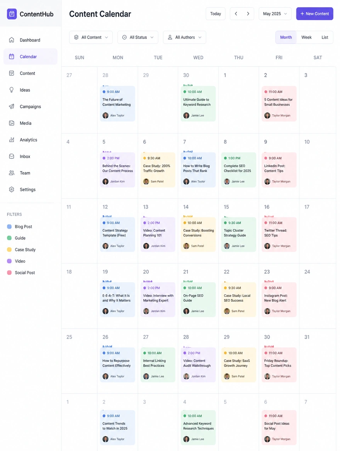340x451 pixels.
Task: Click Jamie Lee avatar on Keyword Research card
Action: pos(186,115)
